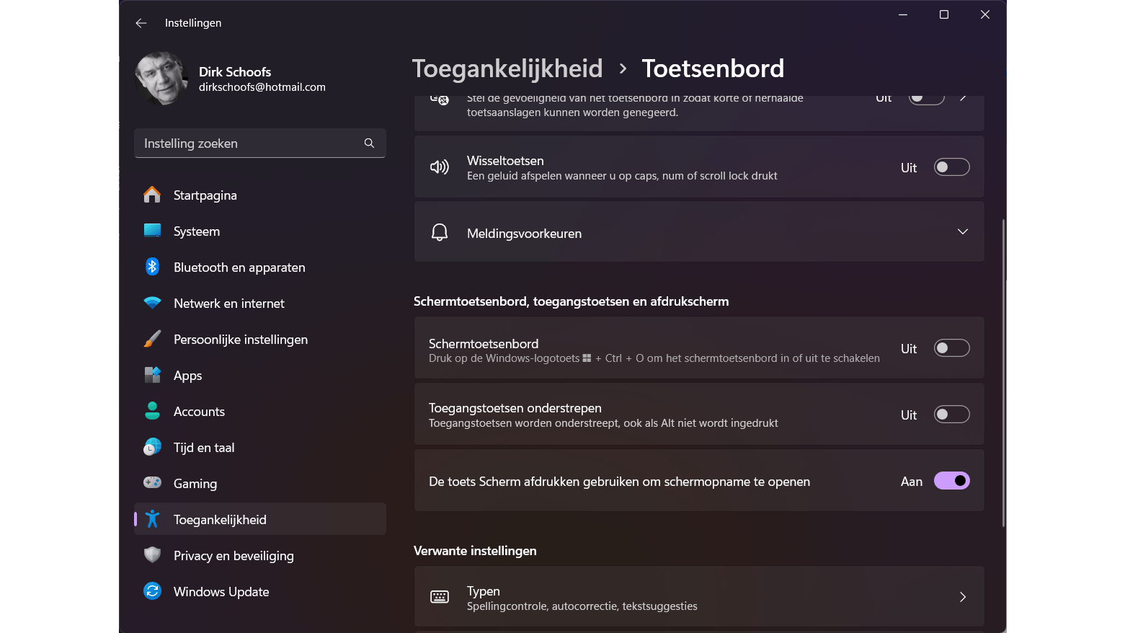Screen dimensions: 1125x633
Task: Click the Windows Update icon
Action: click(x=152, y=592)
